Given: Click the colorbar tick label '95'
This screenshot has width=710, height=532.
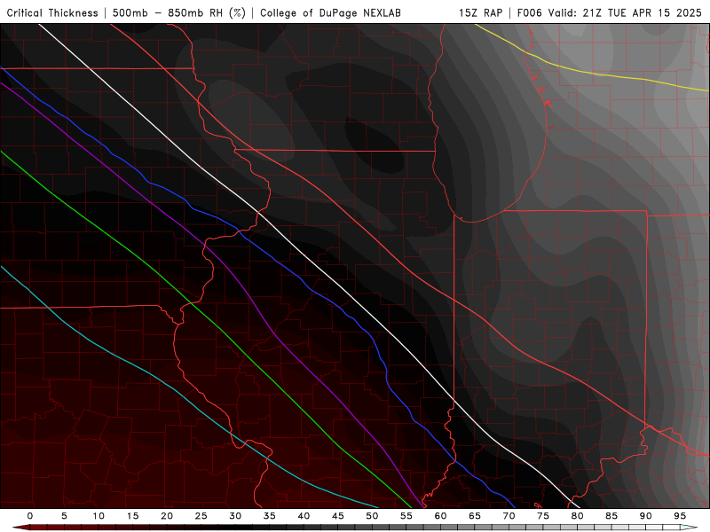Looking at the screenshot, I should point(680,516).
